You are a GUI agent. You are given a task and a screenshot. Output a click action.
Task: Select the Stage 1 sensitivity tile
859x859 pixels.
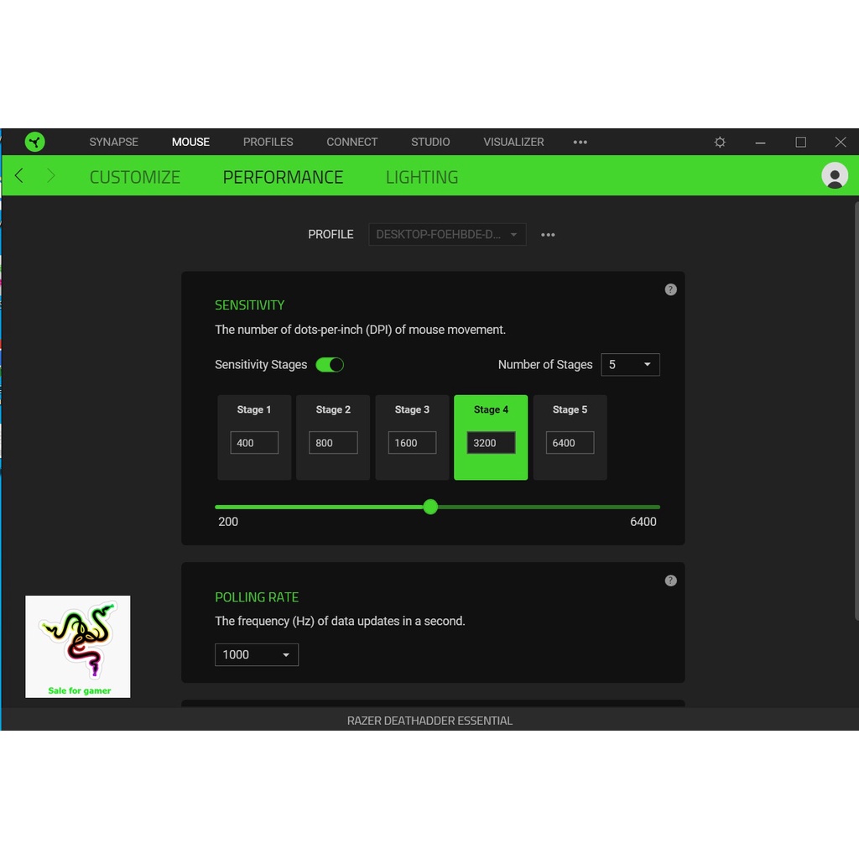pos(254,411)
